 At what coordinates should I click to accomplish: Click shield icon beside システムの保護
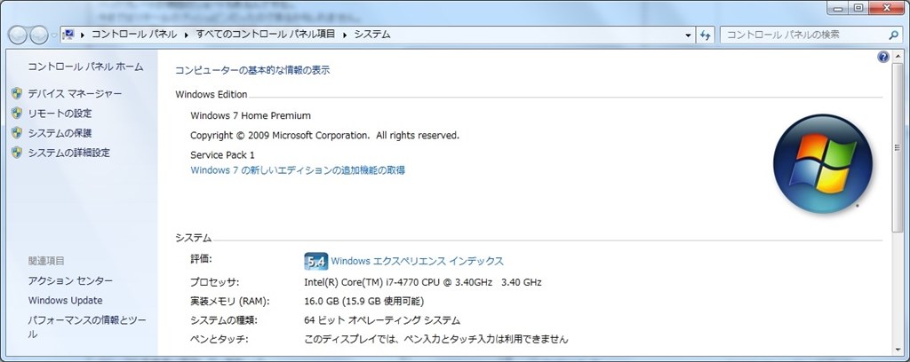(17, 132)
